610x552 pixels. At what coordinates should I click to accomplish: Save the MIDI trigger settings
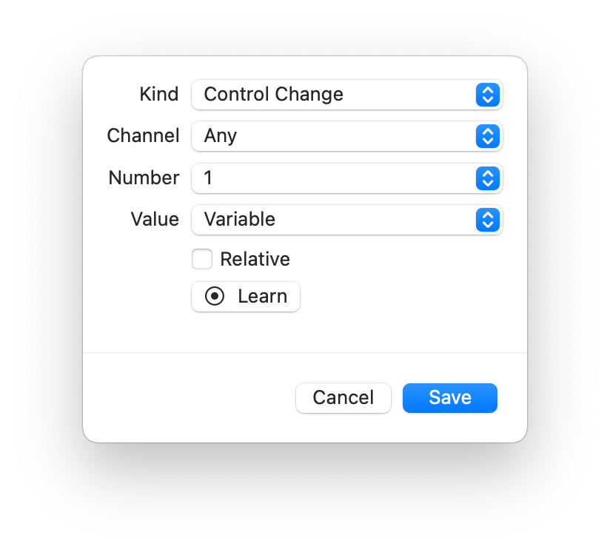pos(449,398)
